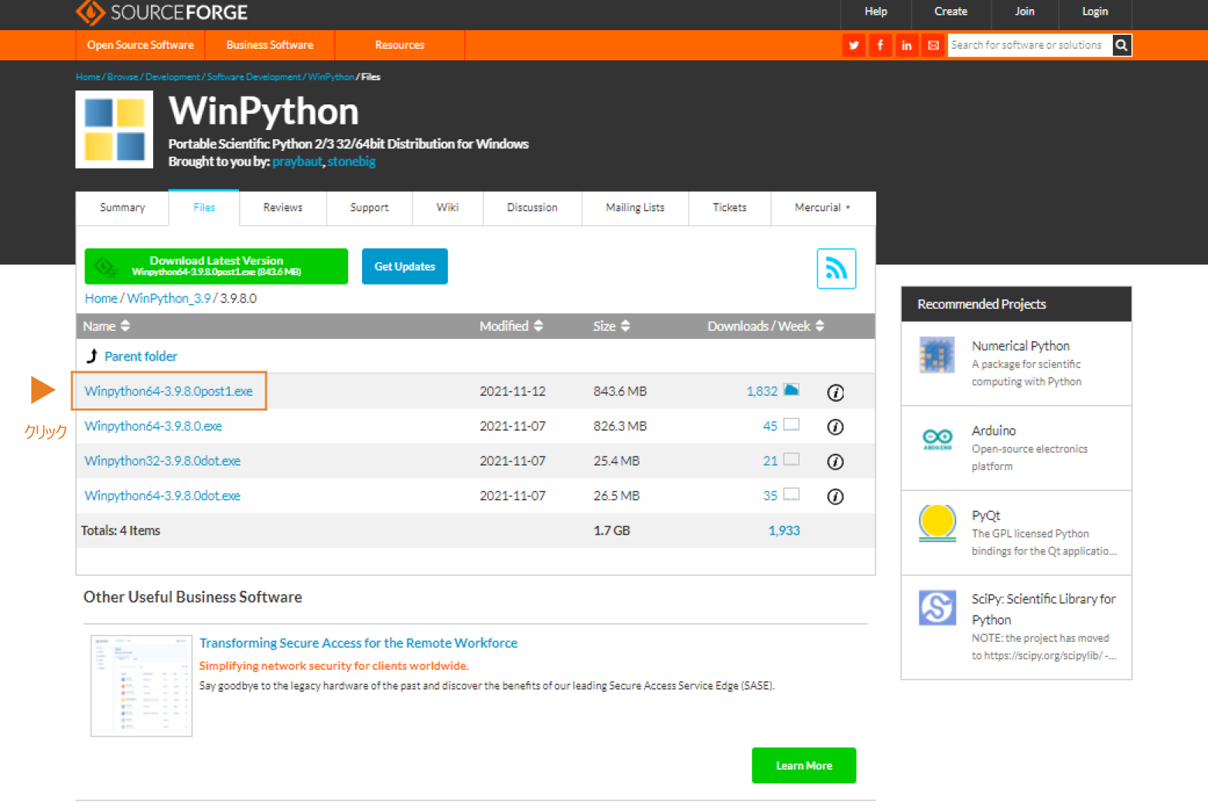This screenshot has width=1208, height=809.
Task: Click the search magnifier icon
Action: [x=1121, y=46]
